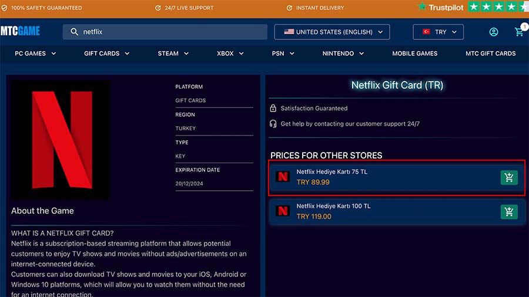Screen dimensions: 529x297
Task: Expand the Steam menu
Action: click(173, 53)
